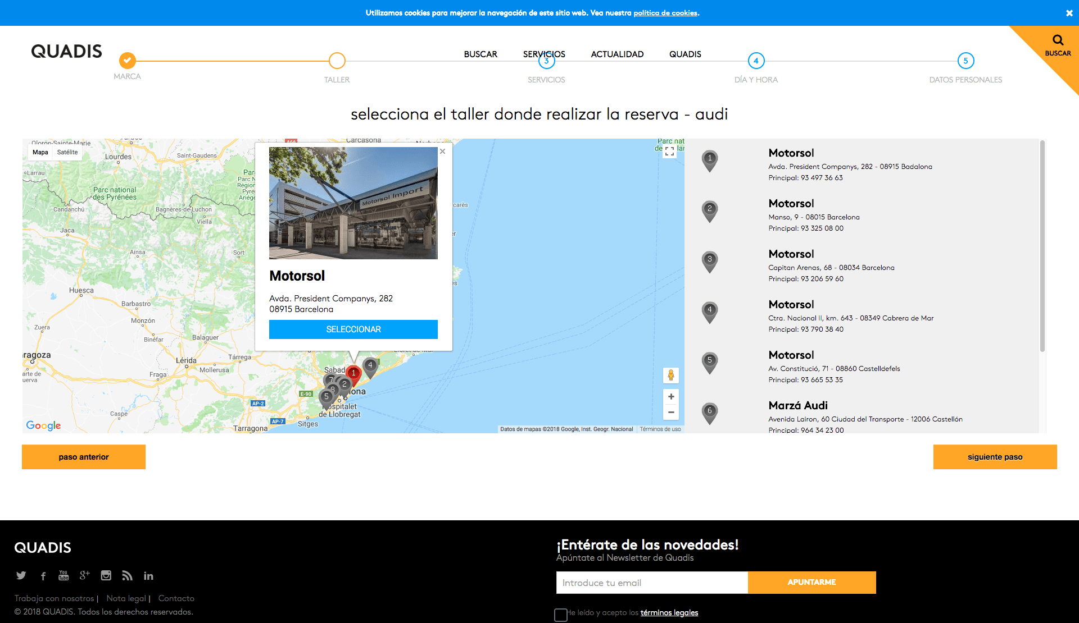This screenshot has height=623, width=1079.
Task: Open Nota legal footer link
Action: tap(126, 598)
